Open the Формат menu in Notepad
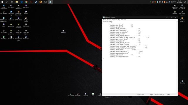This screenshot has width=188, height=105. point(115,20)
